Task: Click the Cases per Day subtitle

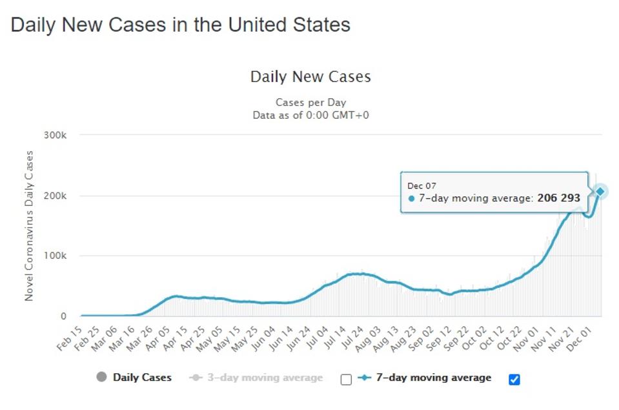Action: 310,103
